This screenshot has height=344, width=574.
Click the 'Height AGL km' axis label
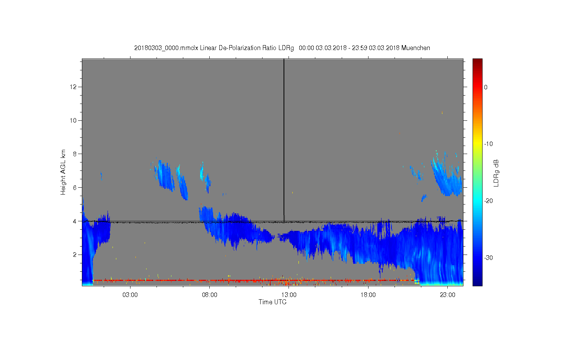tap(63, 172)
